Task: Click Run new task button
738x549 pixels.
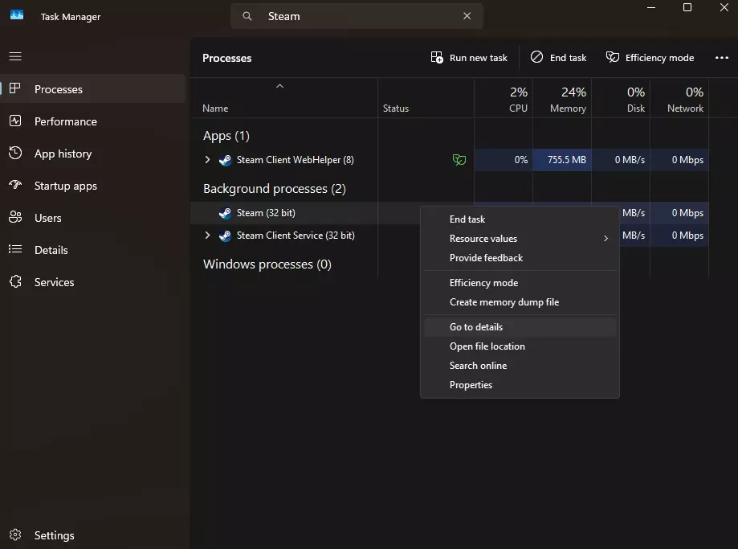Action: point(469,58)
